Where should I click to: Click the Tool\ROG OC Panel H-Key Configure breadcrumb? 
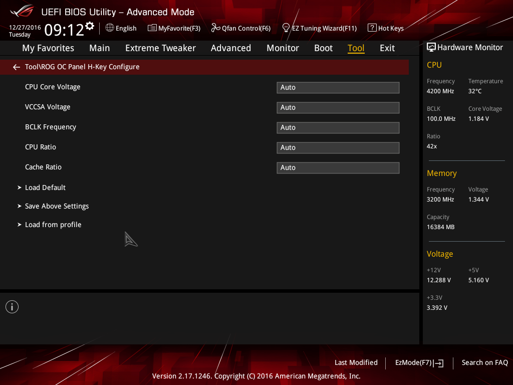(x=82, y=67)
